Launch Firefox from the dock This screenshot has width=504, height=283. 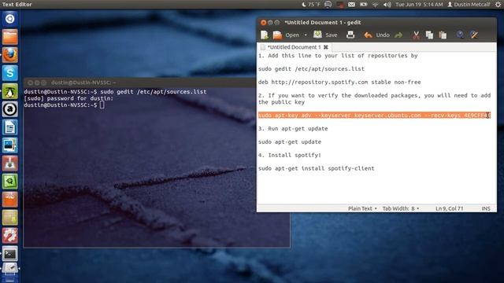pyautogui.click(x=10, y=55)
